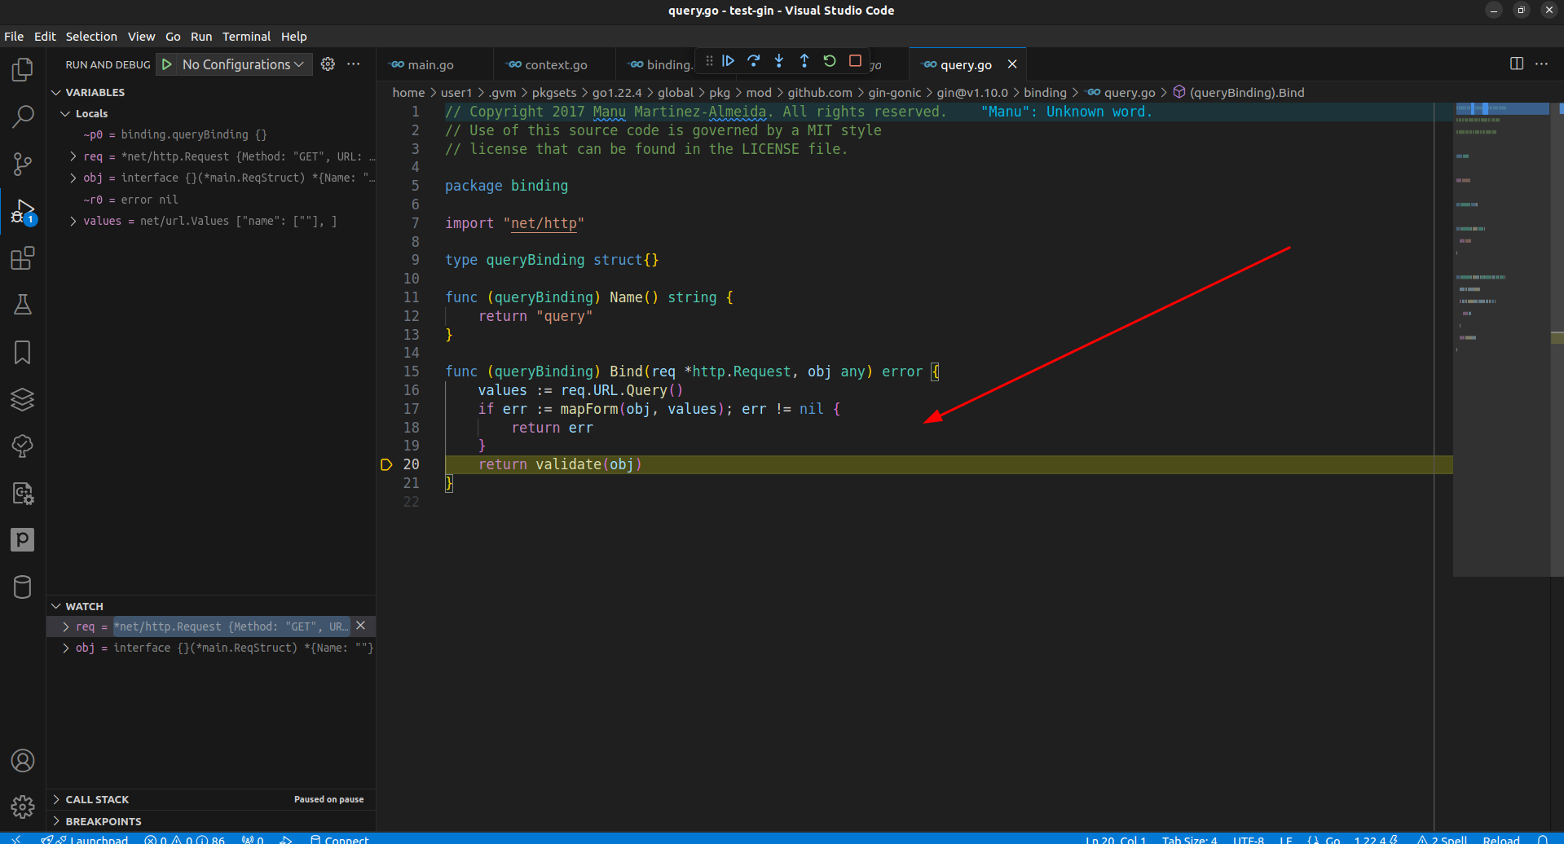Open the P-logo extension view
1564x844 pixels.
[x=23, y=540]
